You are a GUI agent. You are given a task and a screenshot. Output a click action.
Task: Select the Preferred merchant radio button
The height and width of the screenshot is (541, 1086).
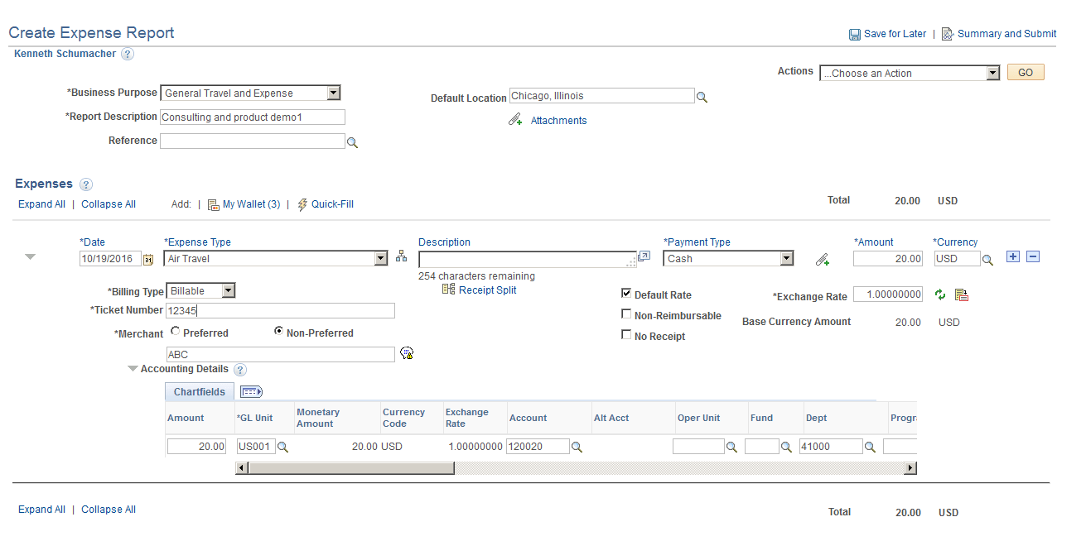point(175,331)
